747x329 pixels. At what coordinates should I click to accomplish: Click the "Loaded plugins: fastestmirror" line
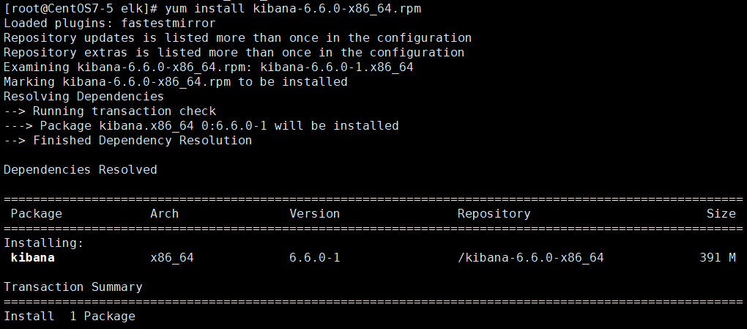tap(110, 23)
